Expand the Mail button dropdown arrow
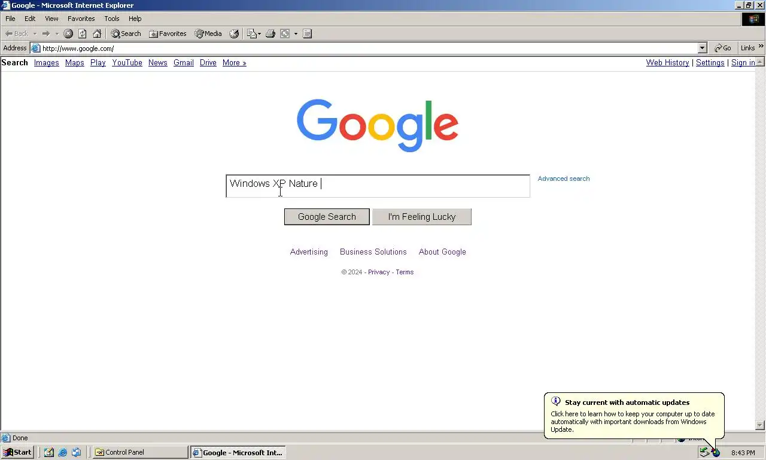Viewport: 766px width, 460px height. [x=259, y=34]
